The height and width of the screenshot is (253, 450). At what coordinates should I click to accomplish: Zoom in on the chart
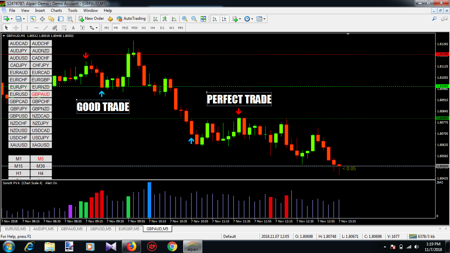[185, 19]
